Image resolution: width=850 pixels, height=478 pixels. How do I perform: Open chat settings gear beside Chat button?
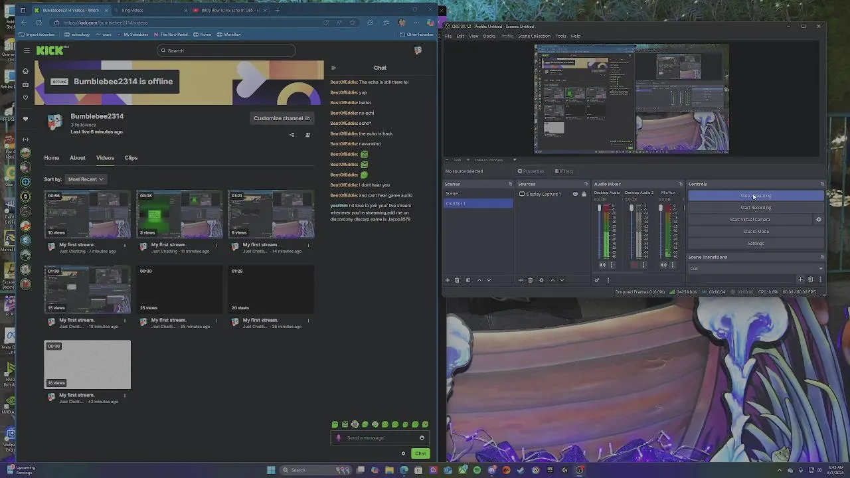pyautogui.click(x=403, y=453)
